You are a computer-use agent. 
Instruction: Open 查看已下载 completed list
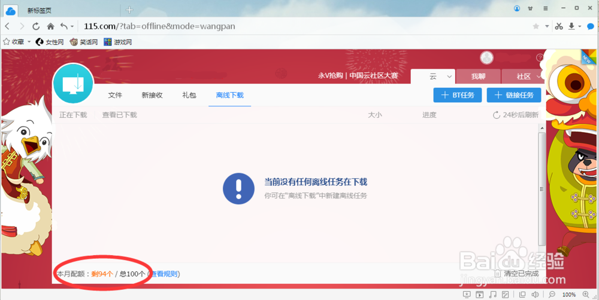point(119,115)
